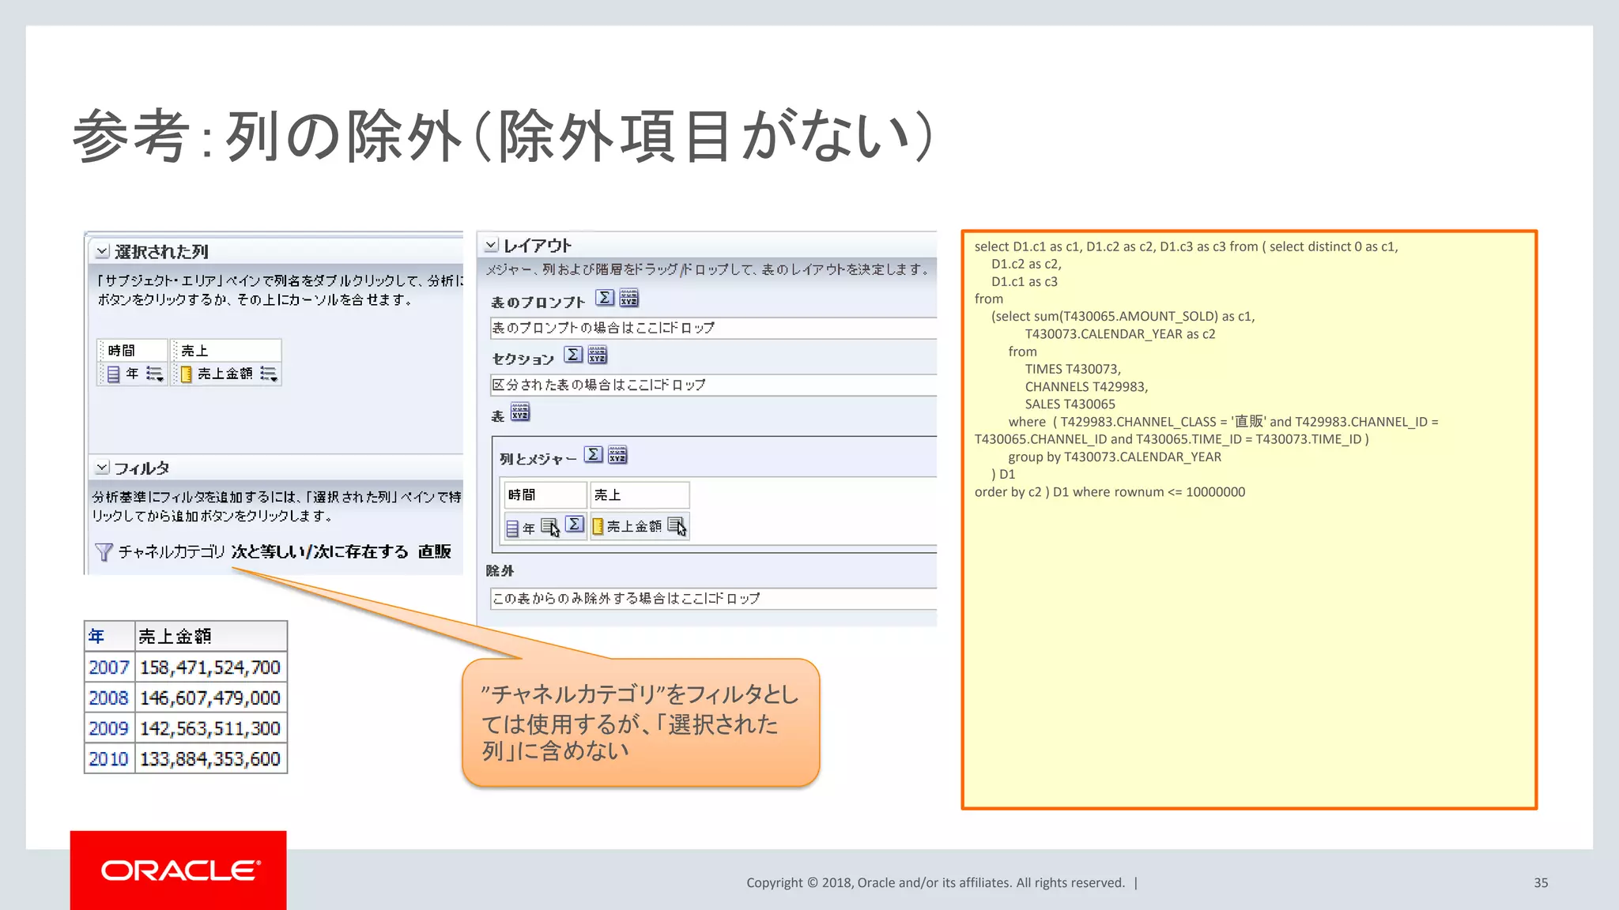This screenshot has width=1619, height=910.
Task: Click the 年 column list icon in Selected Columns
Action: pos(113,374)
